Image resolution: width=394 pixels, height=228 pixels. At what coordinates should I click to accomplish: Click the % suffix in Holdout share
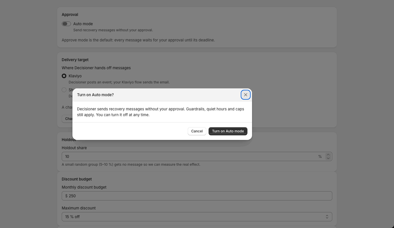pos(320,156)
